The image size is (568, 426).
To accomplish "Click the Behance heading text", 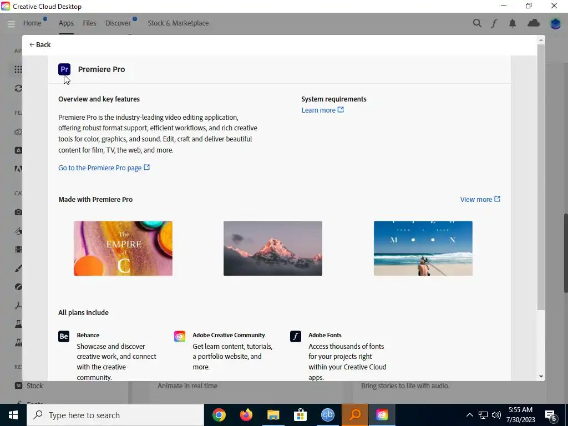I will coord(88,335).
